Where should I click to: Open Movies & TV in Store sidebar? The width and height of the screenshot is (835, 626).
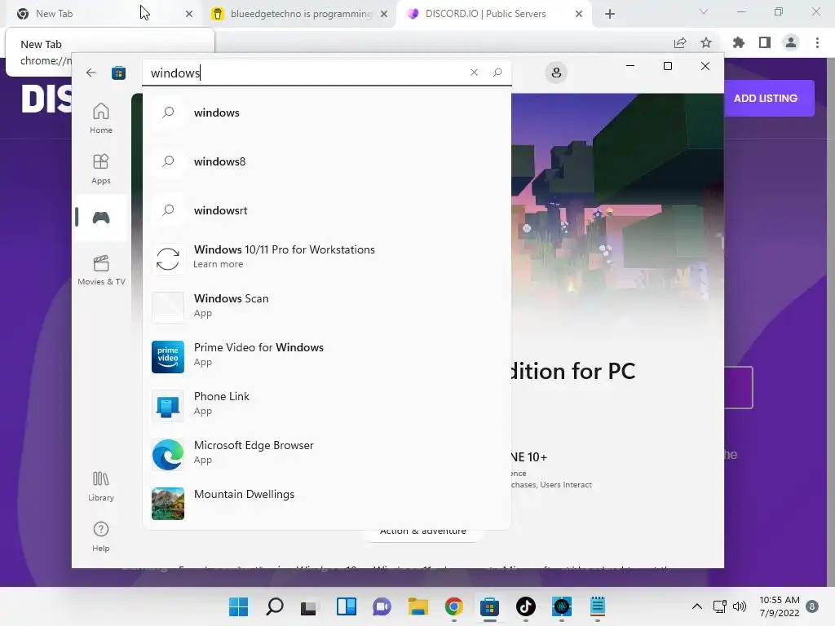pyautogui.click(x=101, y=270)
